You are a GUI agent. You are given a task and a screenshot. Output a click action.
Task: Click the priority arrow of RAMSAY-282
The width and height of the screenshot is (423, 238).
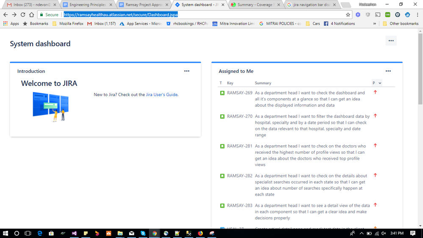coord(375,175)
